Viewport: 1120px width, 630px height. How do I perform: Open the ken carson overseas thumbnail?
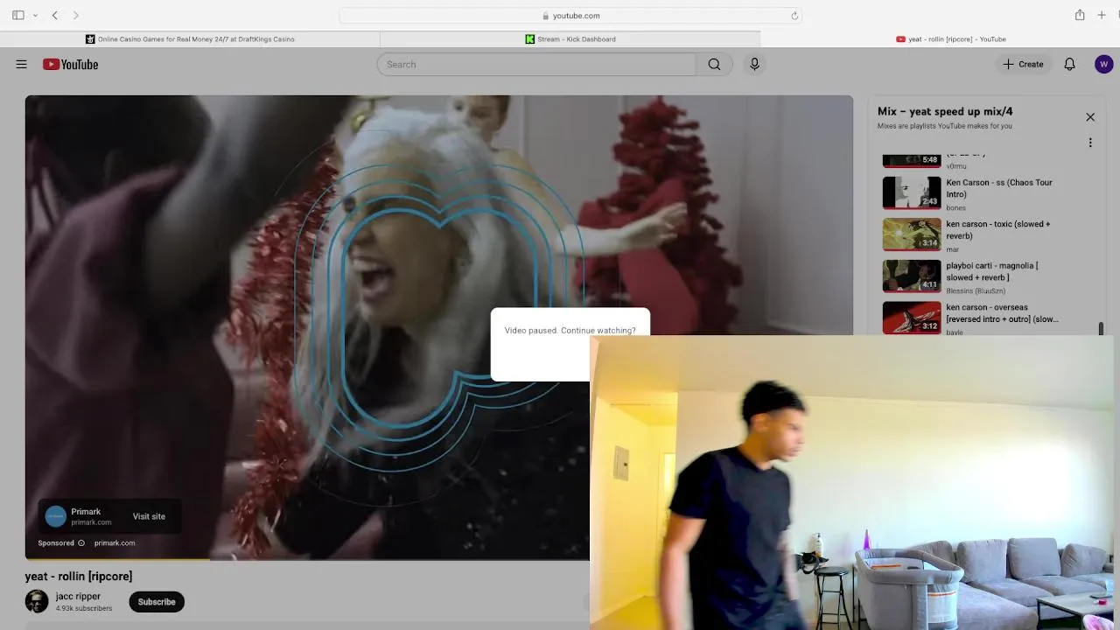pyautogui.click(x=912, y=318)
